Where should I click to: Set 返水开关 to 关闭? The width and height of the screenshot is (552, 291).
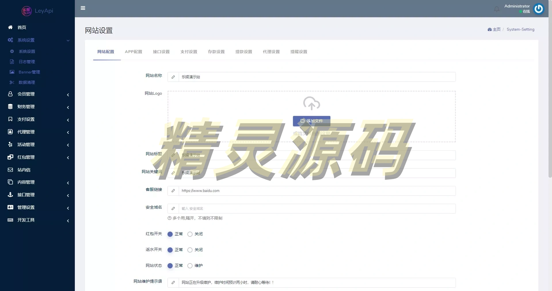coord(190,250)
